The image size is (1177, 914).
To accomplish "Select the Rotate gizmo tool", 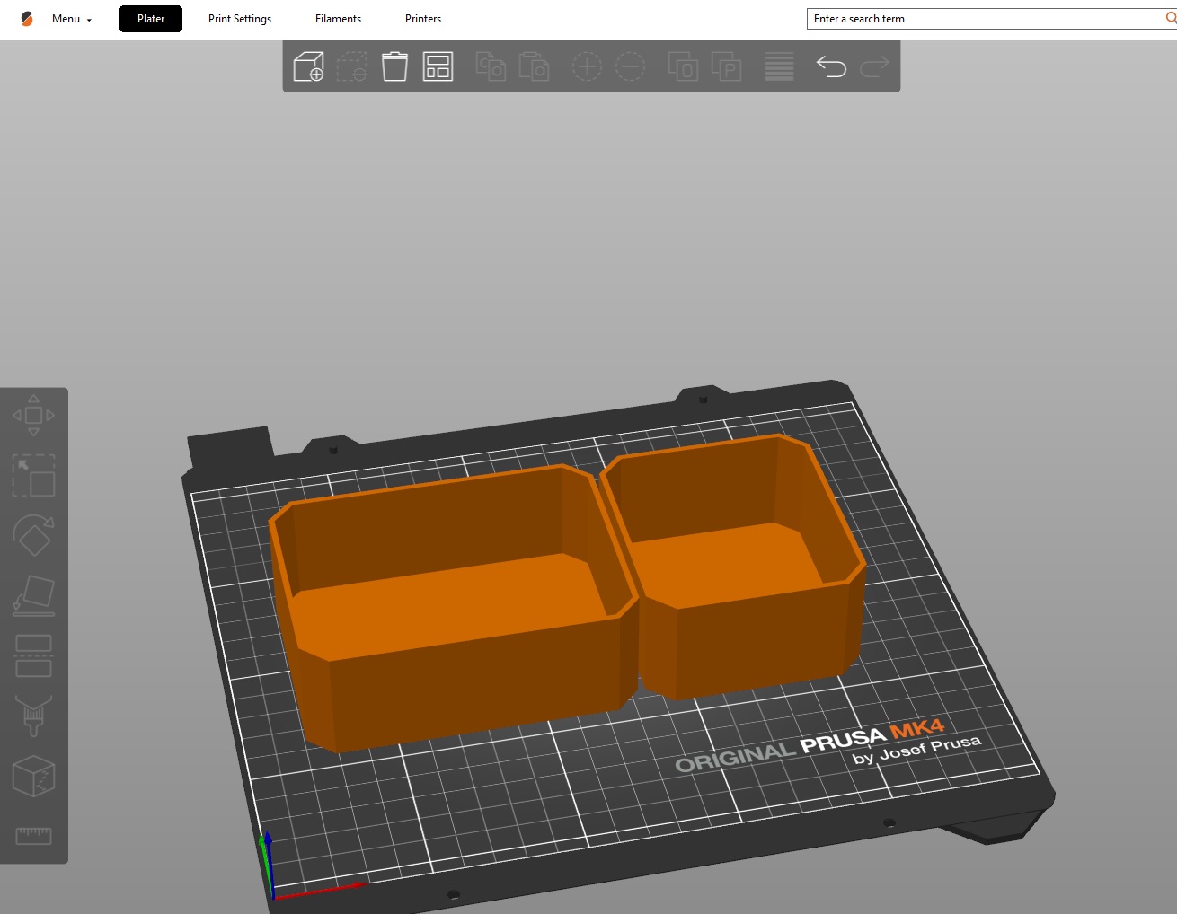I will click(x=33, y=535).
